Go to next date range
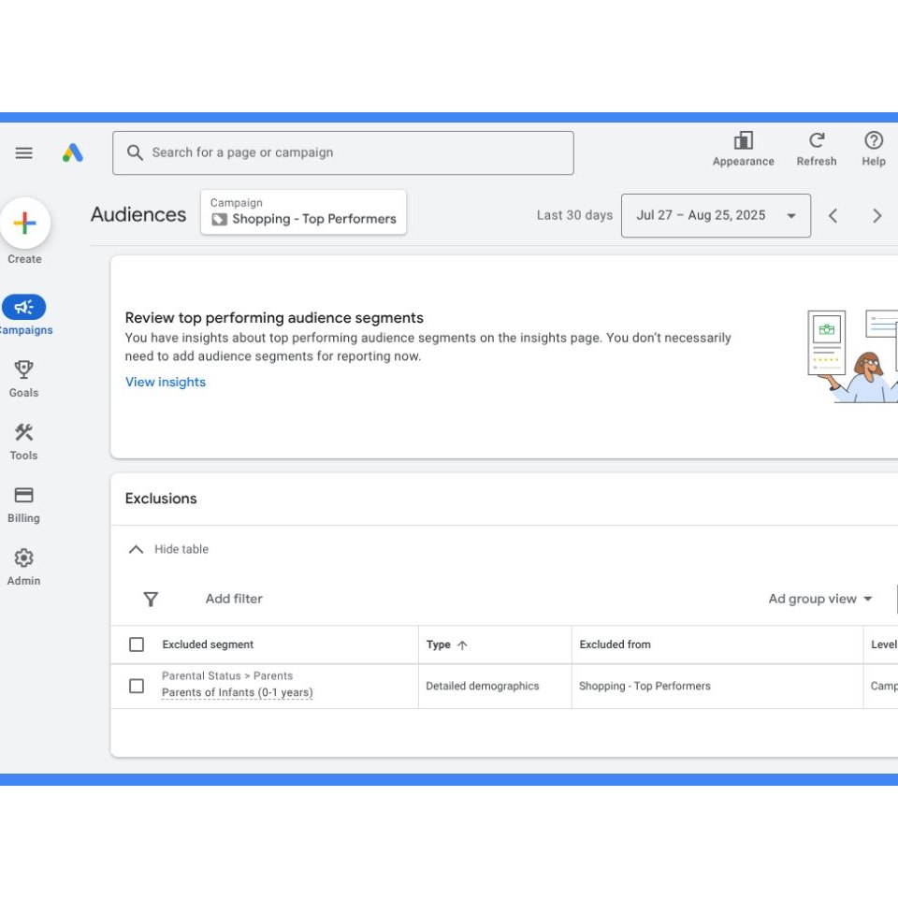 (876, 216)
